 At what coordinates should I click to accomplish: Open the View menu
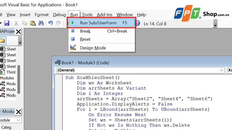click(11, 15)
